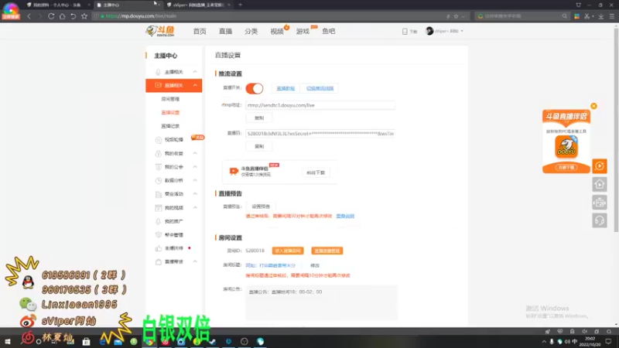Click the shield icon above 主播扶持

pyautogui.click(x=159, y=235)
